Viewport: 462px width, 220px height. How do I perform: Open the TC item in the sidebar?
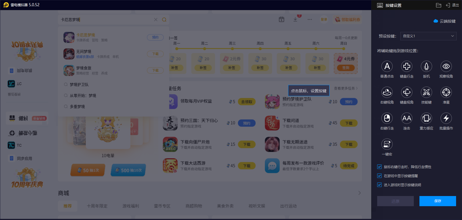coord(15,145)
